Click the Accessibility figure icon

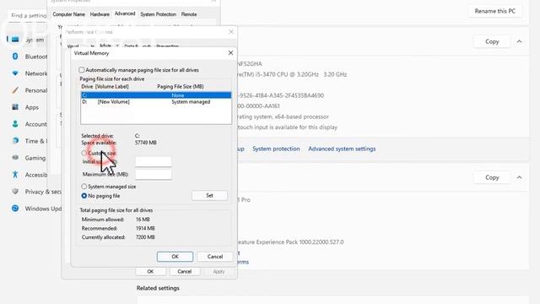tap(15, 175)
